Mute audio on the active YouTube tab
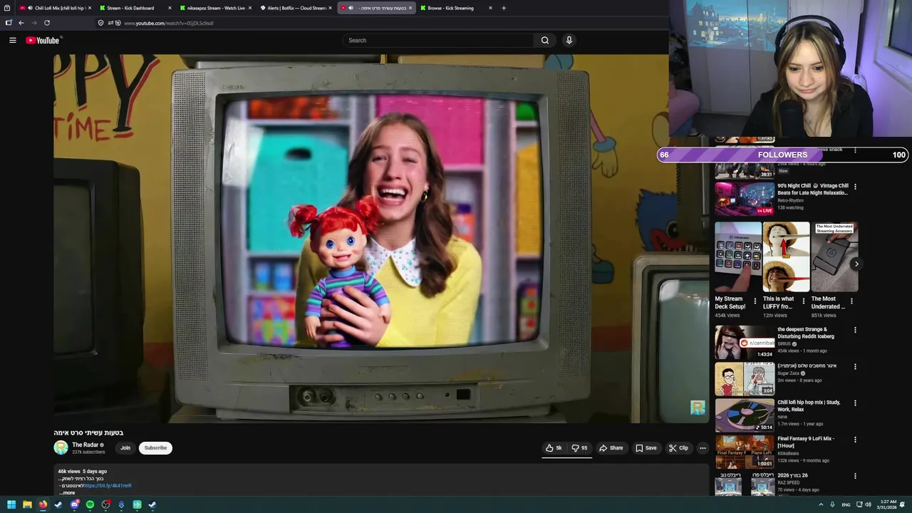 351,8
